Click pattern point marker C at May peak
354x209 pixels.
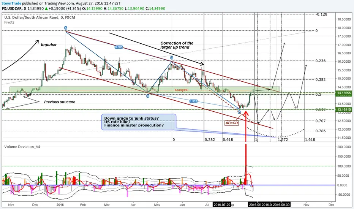click(172, 58)
